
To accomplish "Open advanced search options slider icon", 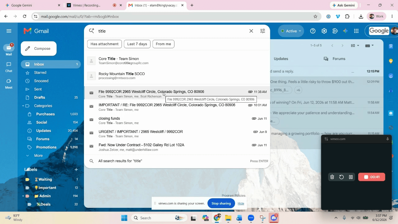I will point(263,31).
